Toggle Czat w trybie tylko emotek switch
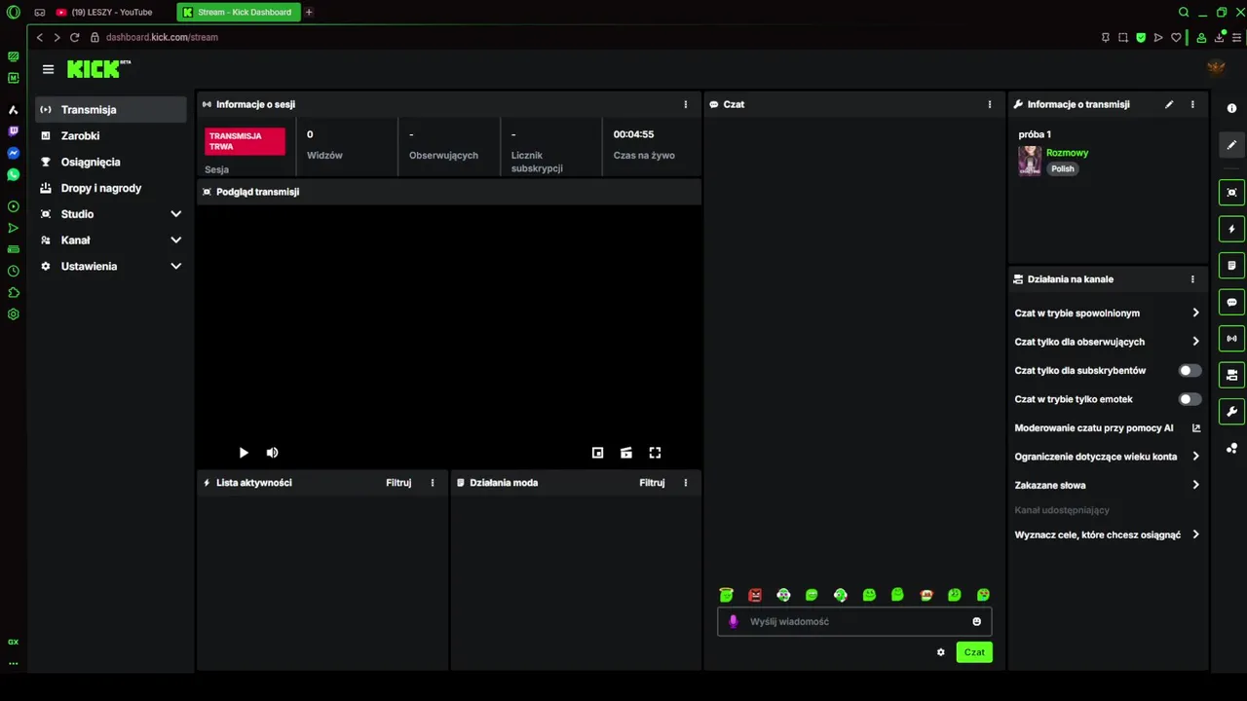 [1190, 399]
